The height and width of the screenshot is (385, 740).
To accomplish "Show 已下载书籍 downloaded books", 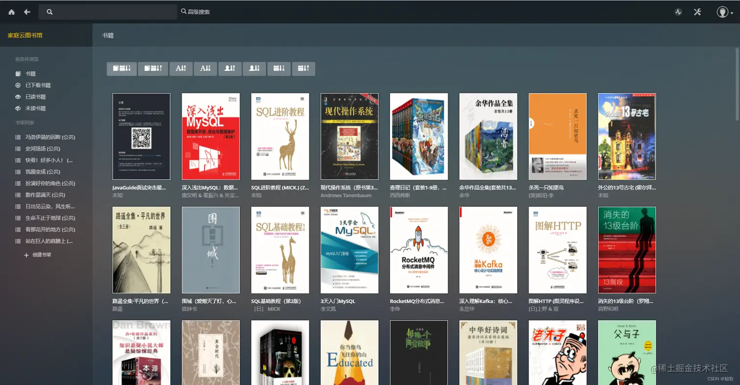I will pyautogui.click(x=33, y=85).
